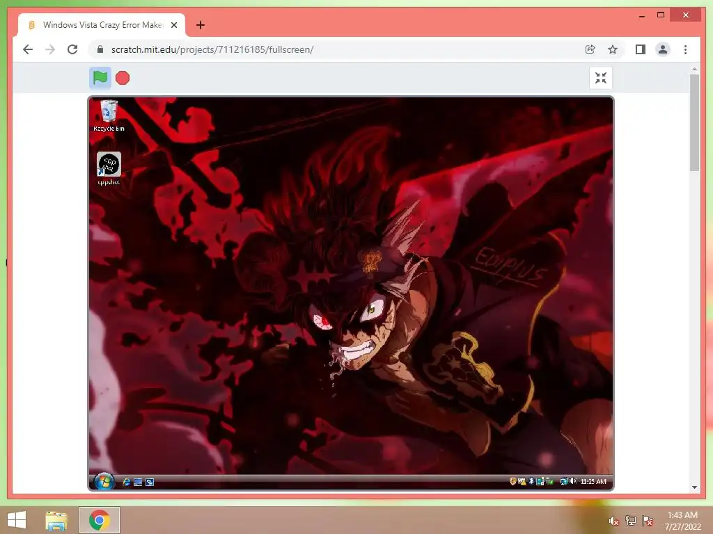Screen dimensions: 713x534
Task: Open Windows 8 Start button
Action: 17,520
